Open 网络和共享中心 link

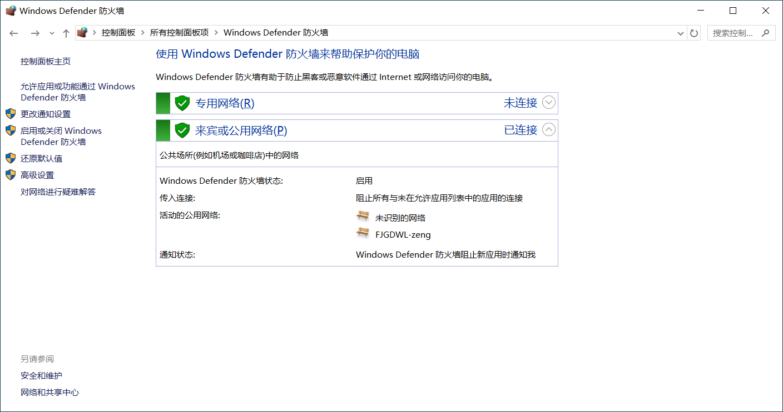[50, 393]
